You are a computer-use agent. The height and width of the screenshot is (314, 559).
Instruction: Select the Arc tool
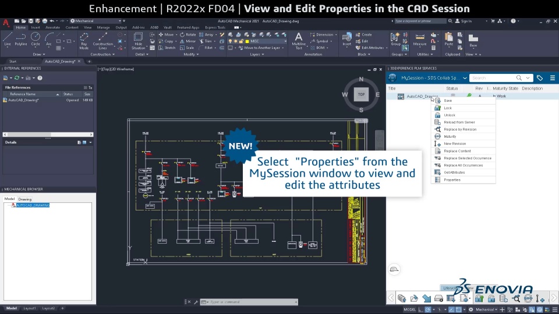(x=49, y=39)
